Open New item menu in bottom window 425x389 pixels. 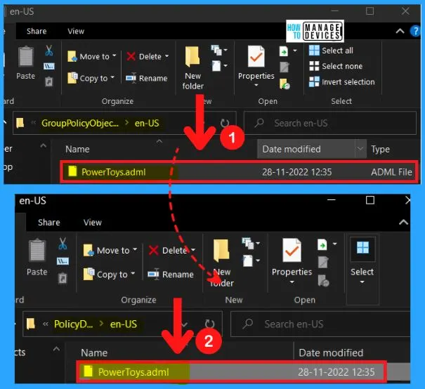[251, 243]
